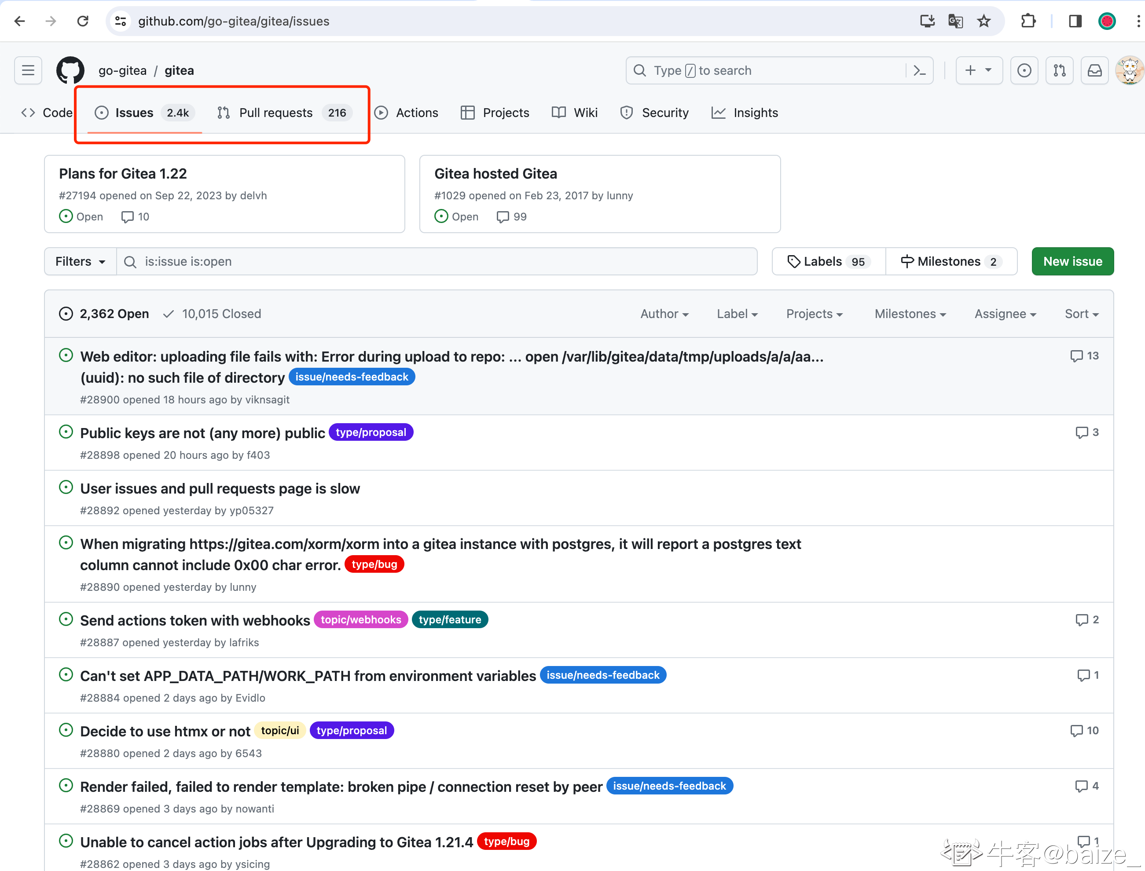Focus the is:issue is:open filter field
The height and width of the screenshot is (871, 1145).
coord(437,261)
